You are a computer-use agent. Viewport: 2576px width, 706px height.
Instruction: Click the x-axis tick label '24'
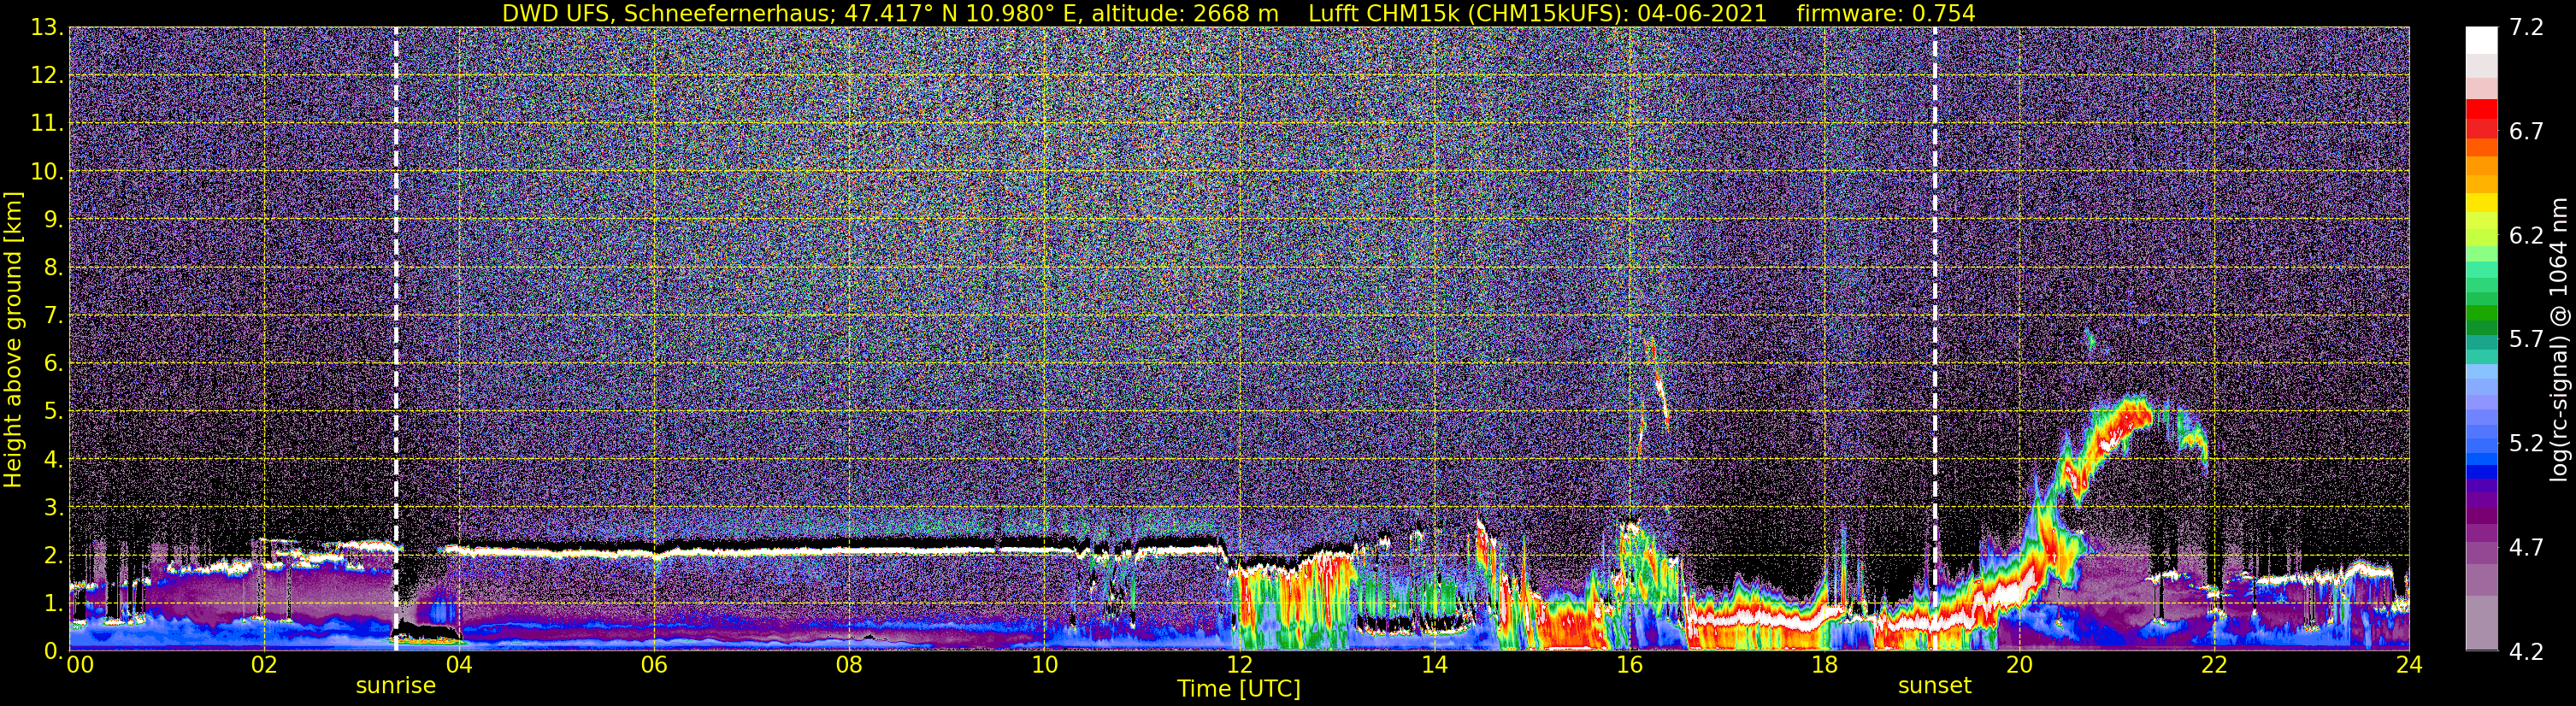[2409, 666]
